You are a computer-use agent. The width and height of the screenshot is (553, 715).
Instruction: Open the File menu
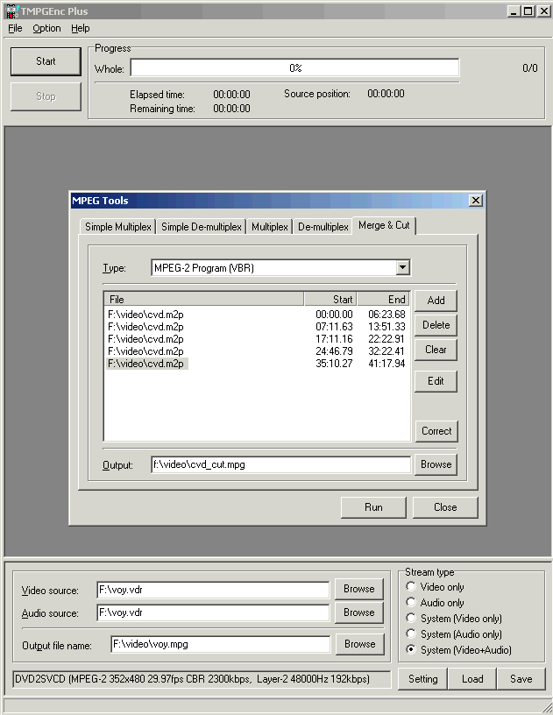15,28
